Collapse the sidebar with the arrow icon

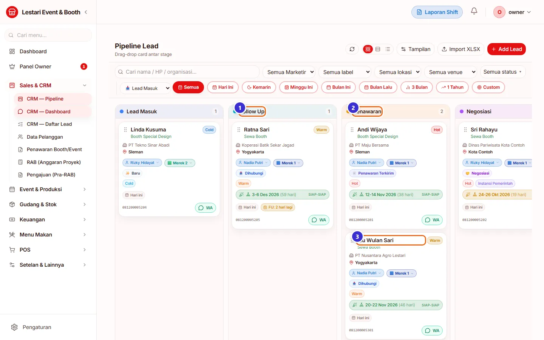coord(86,12)
